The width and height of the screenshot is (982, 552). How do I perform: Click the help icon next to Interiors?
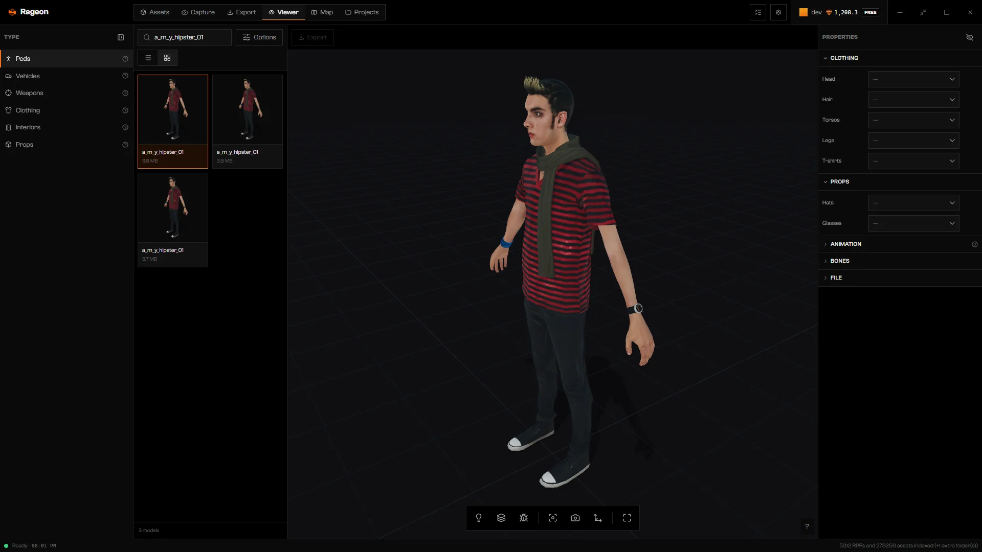coord(125,127)
